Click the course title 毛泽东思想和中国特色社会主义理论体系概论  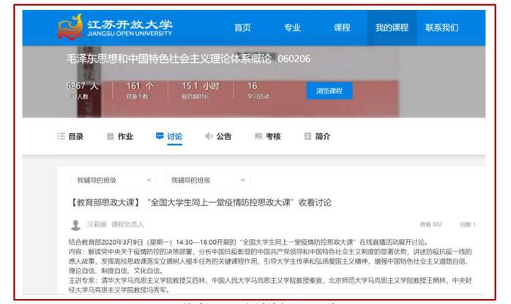(x=169, y=59)
